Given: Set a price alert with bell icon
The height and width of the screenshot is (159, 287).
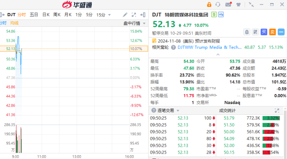Looking at the screenshot, I should tap(247, 32).
